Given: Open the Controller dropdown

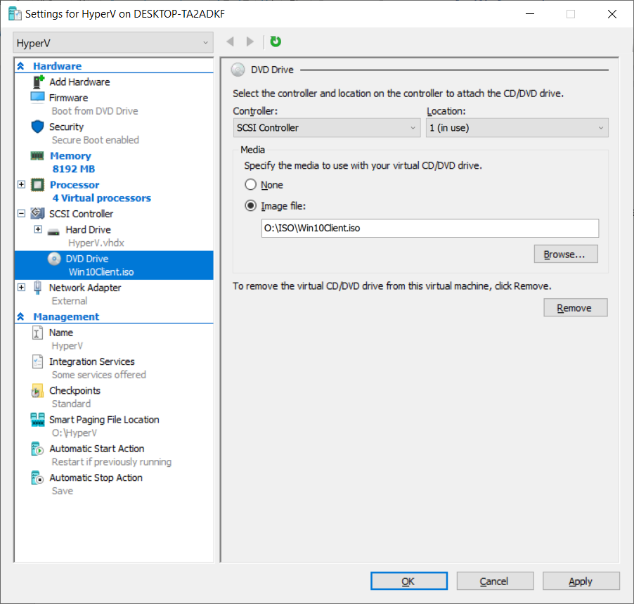Looking at the screenshot, I should (x=327, y=128).
